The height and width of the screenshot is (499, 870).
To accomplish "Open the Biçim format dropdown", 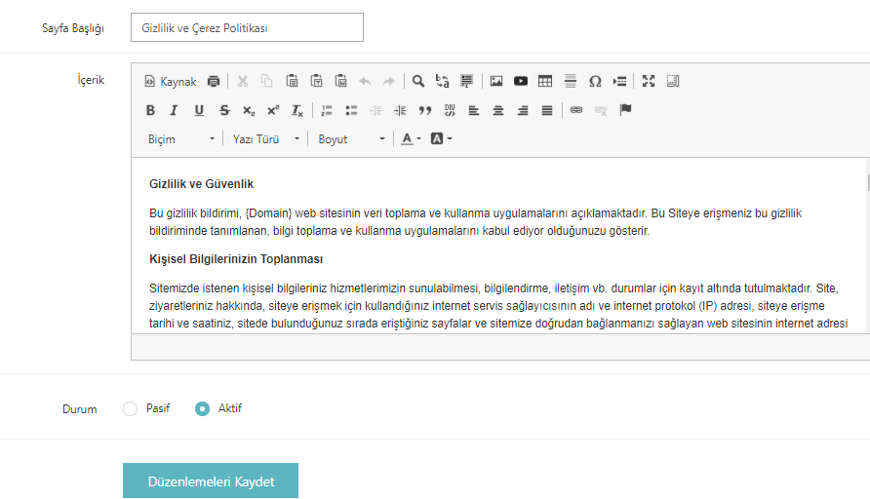I will [x=180, y=139].
